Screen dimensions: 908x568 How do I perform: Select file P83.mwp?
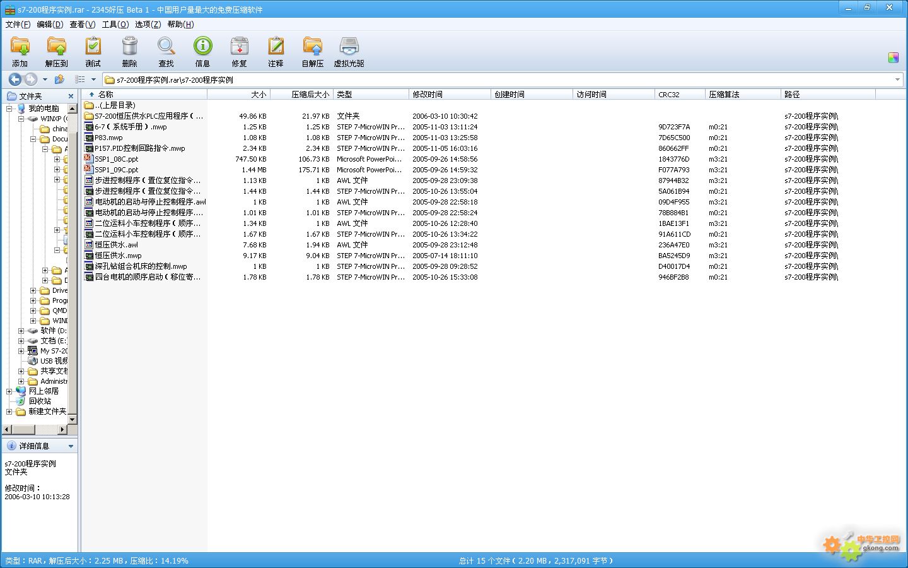[x=108, y=138]
